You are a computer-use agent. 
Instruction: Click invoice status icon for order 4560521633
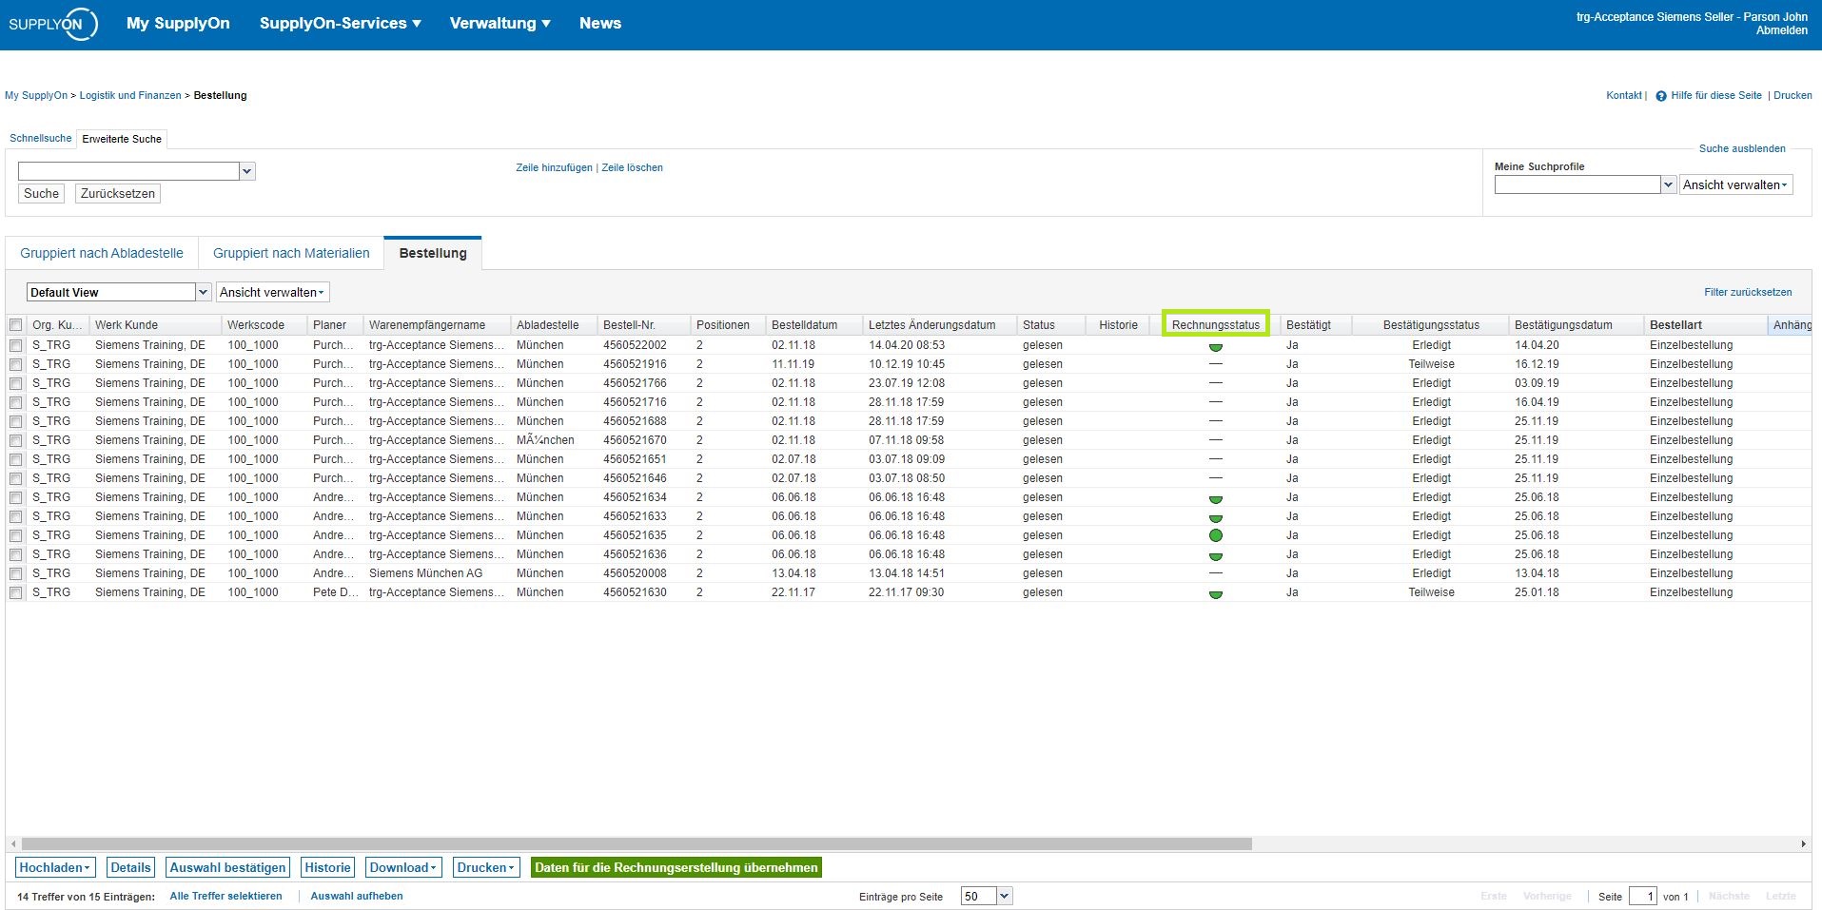click(1215, 517)
